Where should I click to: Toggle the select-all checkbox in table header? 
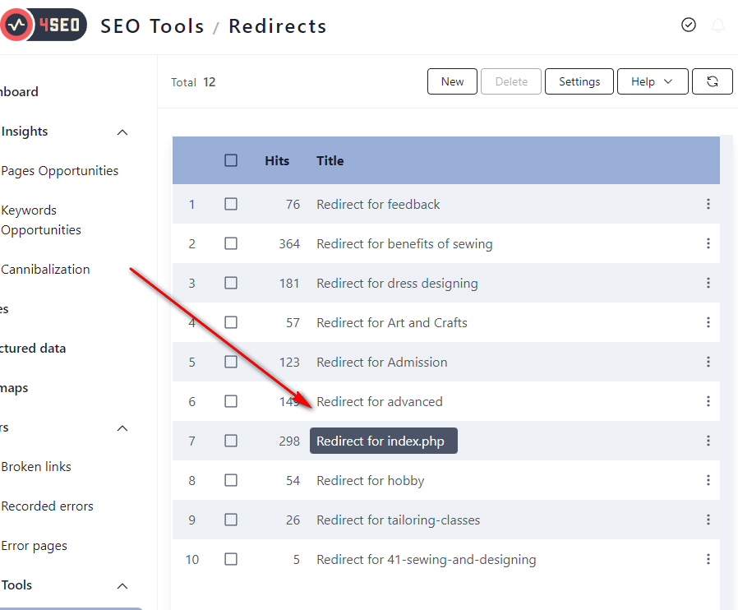pos(231,160)
